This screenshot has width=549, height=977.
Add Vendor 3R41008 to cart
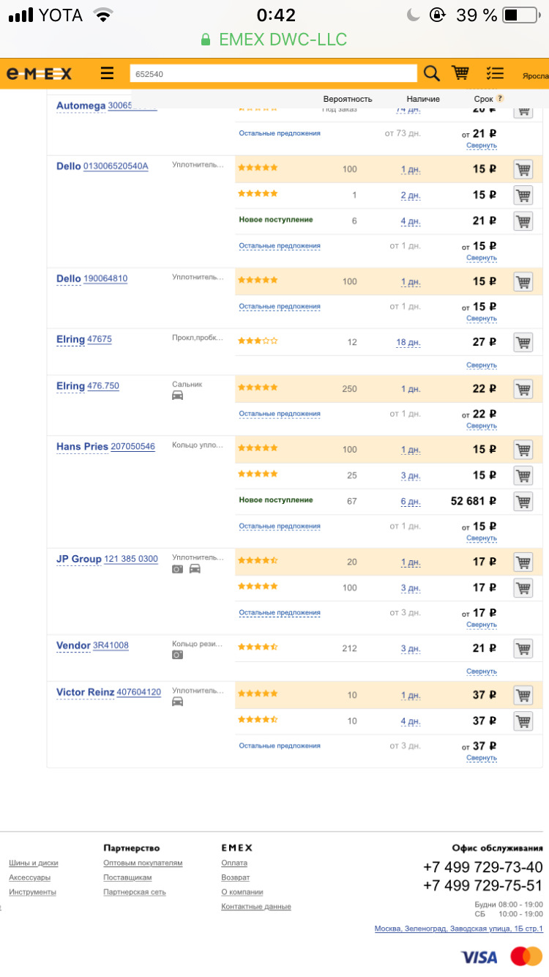coord(523,648)
